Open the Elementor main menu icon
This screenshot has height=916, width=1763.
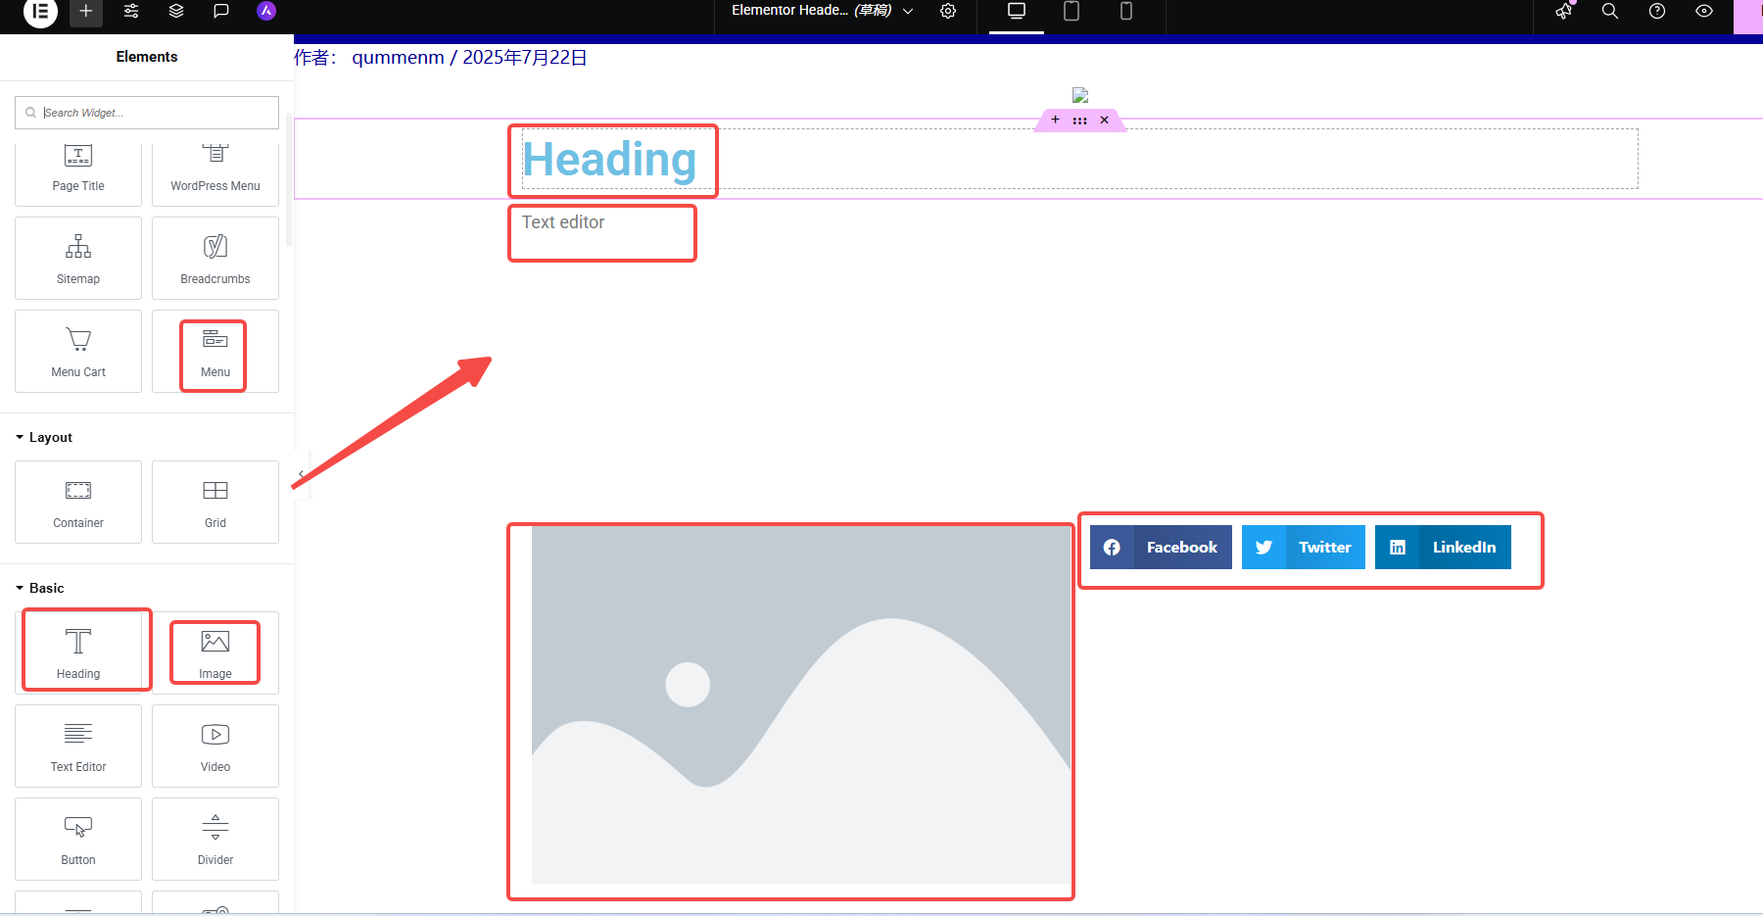40,13
